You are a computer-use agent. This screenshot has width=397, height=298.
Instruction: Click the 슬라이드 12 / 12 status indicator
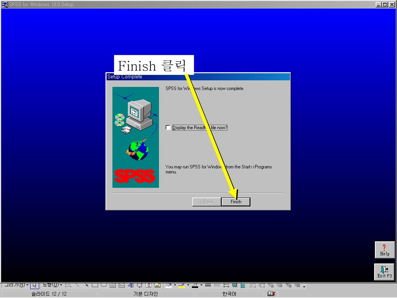(x=49, y=294)
